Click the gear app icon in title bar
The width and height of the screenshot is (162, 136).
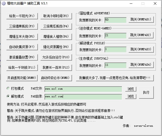pos(4,3)
